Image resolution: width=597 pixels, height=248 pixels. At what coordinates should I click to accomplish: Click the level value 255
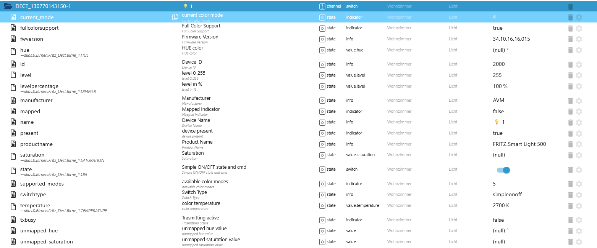pyautogui.click(x=497, y=75)
